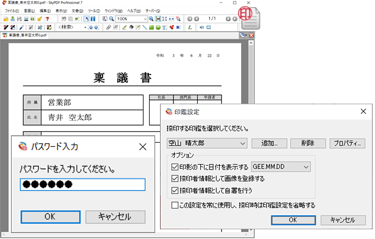
Task: Click the zoom out magnifier icon
Action: tap(111, 19)
